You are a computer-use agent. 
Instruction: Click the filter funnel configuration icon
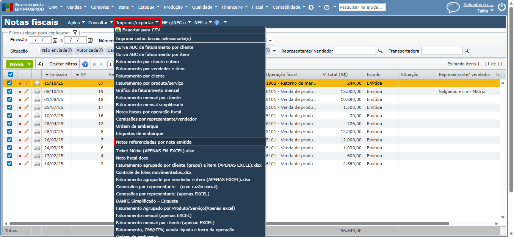pyautogui.click(x=75, y=33)
